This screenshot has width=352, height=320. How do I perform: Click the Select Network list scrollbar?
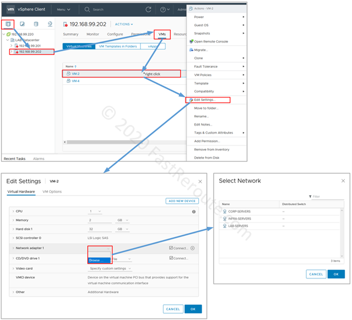342,233
